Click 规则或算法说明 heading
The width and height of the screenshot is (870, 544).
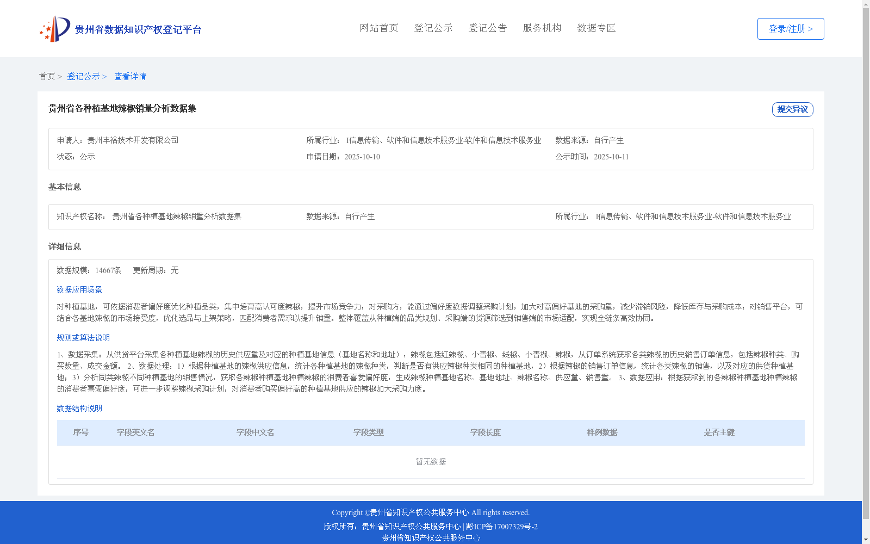(x=83, y=338)
